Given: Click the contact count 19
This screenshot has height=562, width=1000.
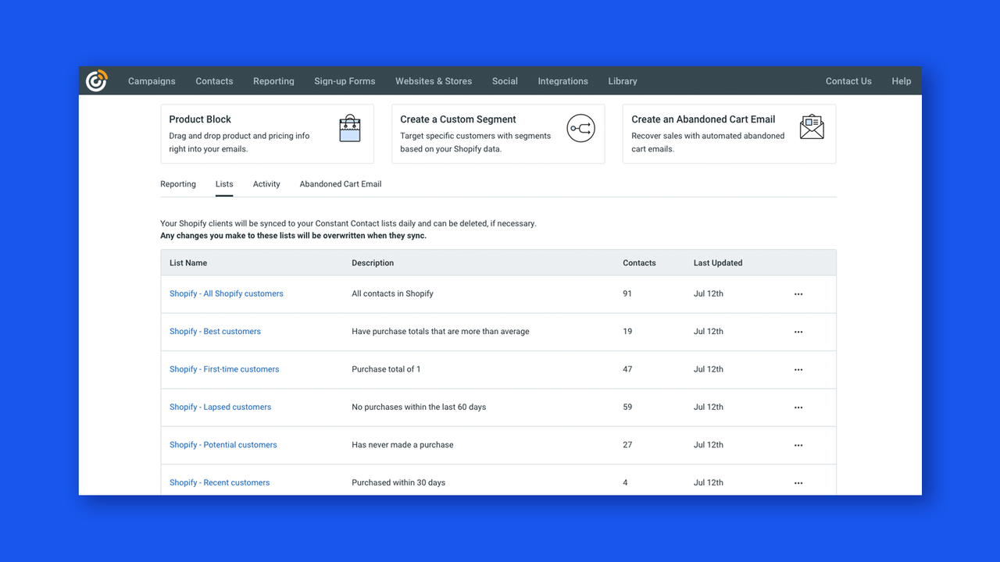Looking at the screenshot, I should (627, 331).
